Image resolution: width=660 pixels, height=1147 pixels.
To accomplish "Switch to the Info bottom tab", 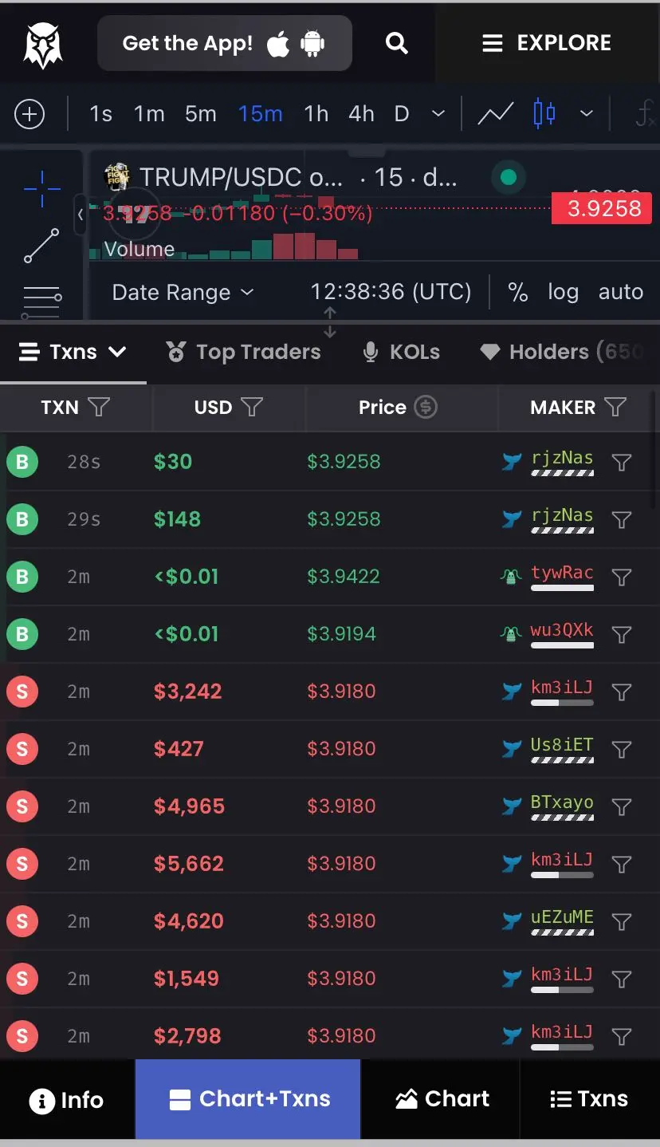I will coord(67,1100).
